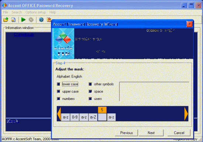Toggle the lower case checkbox
This screenshot has width=203, height=142.
click(x=59, y=84)
